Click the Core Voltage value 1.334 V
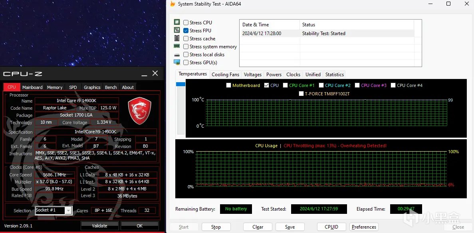The image size is (474, 233). point(104,122)
